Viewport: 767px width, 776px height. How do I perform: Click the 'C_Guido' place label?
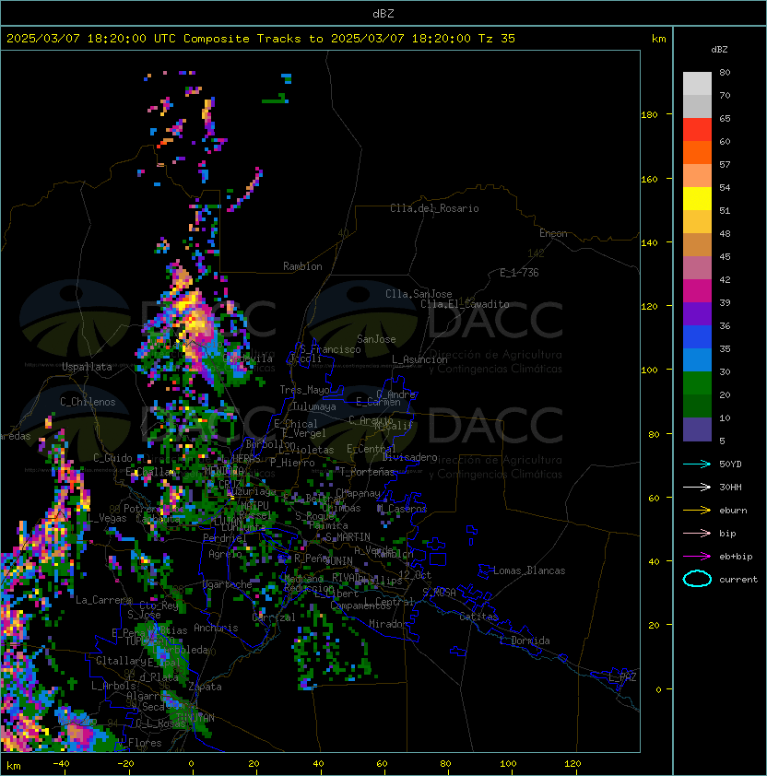coord(112,458)
